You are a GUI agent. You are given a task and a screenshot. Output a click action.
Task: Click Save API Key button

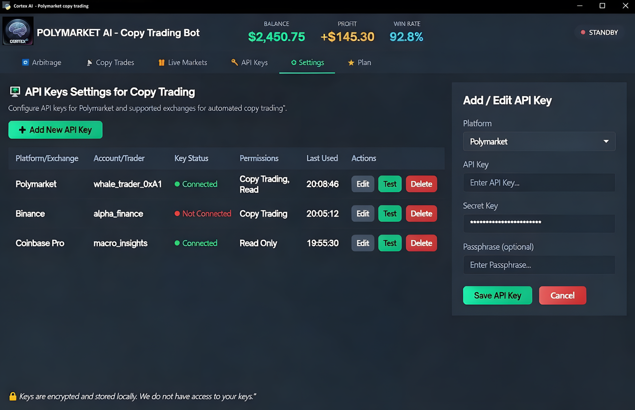(497, 295)
